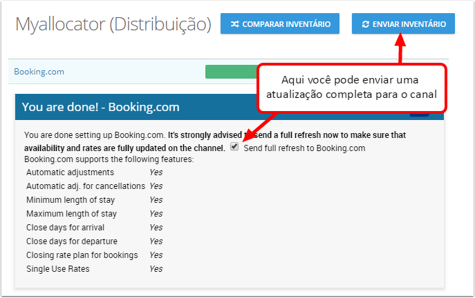
Task: Click the green Booking.com progress bar
Action: click(x=231, y=72)
